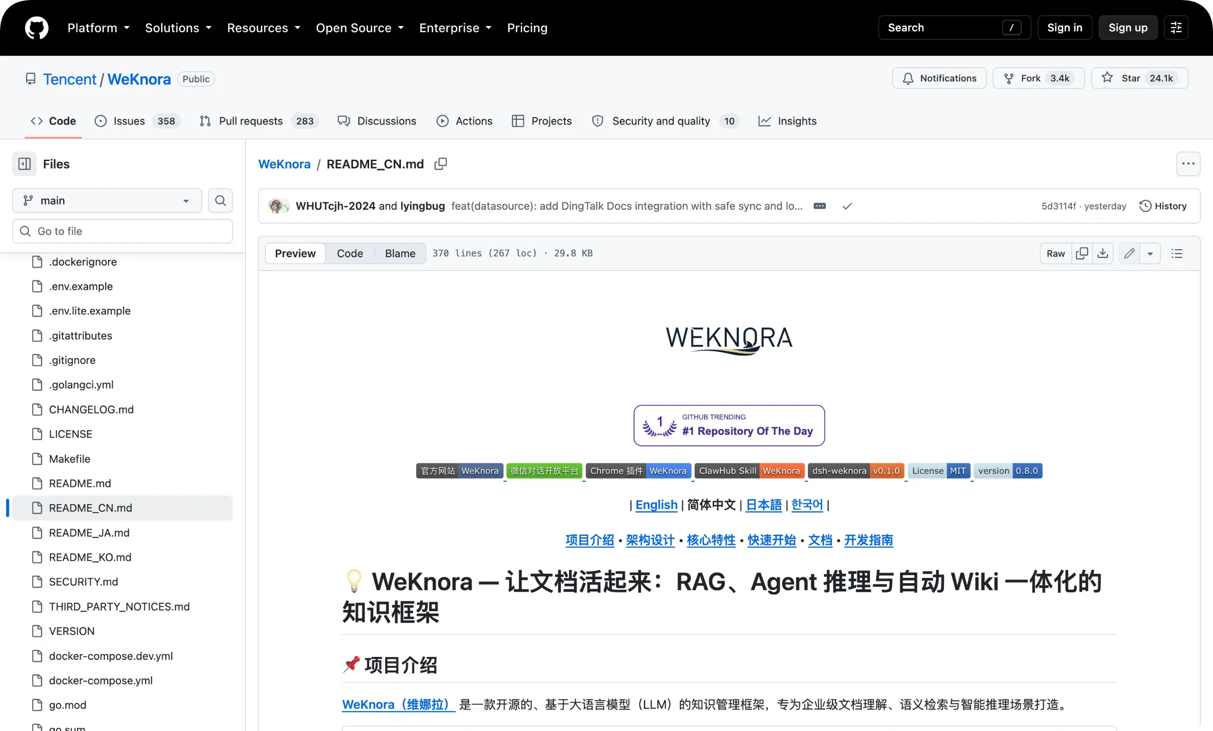Open commit 5d3114f link
The height and width of the screenshot is (731, 1213).
pyautogui.click(x=1059, y=206)
